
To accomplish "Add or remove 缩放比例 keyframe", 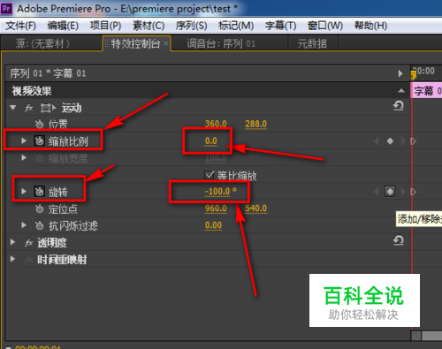I will click(x=390, y=141).
